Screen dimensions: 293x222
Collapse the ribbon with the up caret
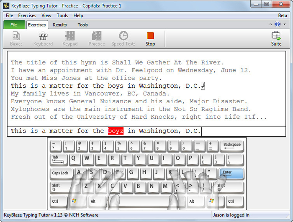[270, 25]
